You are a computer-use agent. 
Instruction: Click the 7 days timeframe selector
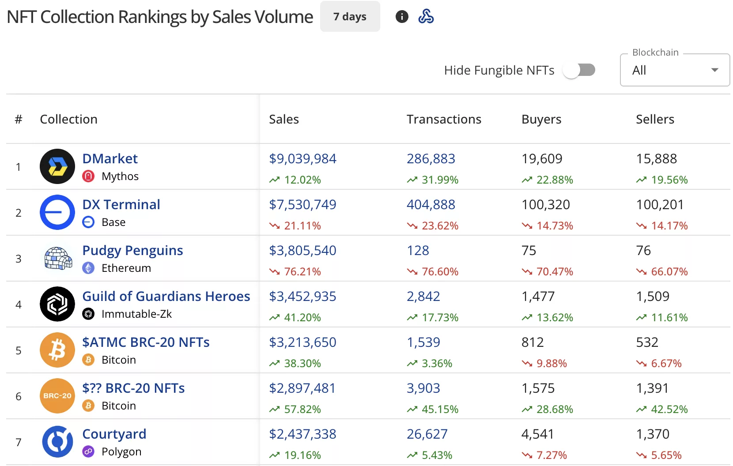(350, 16)
